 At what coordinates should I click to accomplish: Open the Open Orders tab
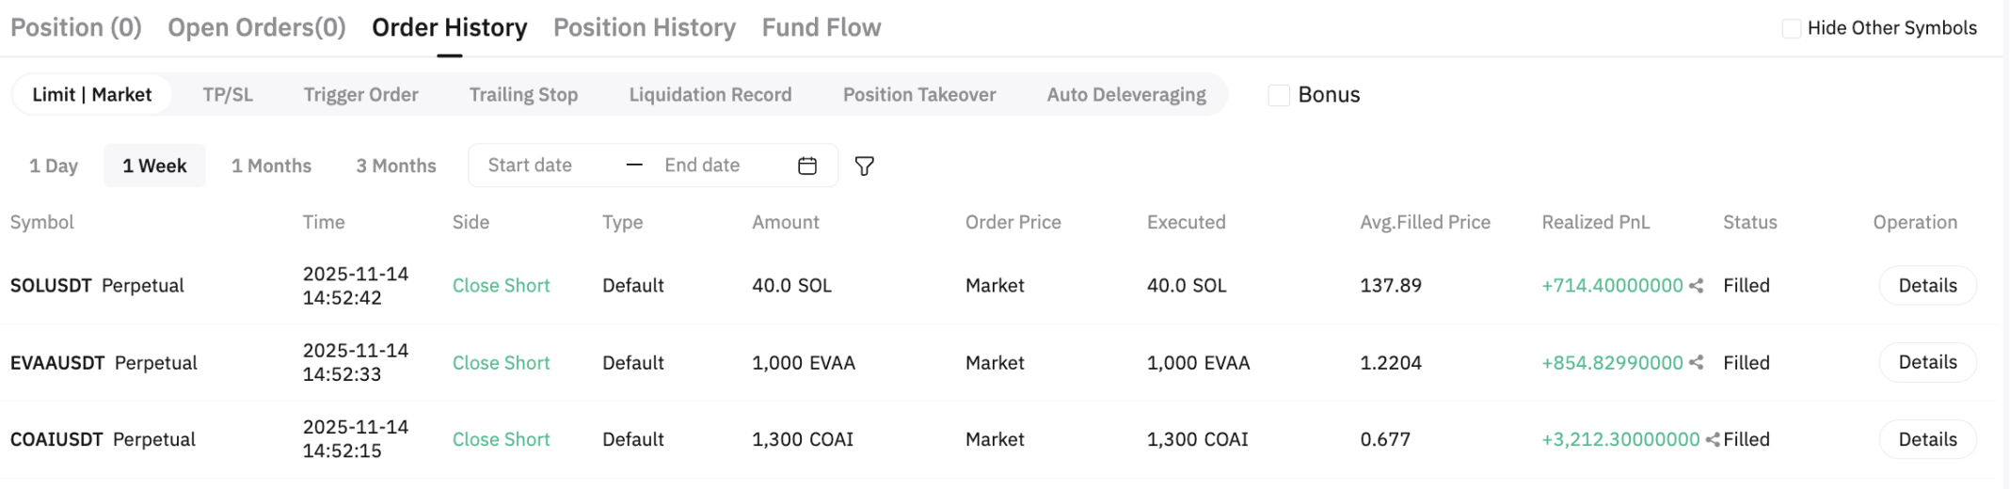(257, 28)
